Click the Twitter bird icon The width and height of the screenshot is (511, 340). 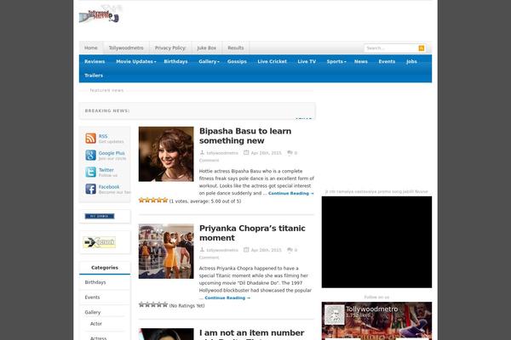tap(90, 172)
